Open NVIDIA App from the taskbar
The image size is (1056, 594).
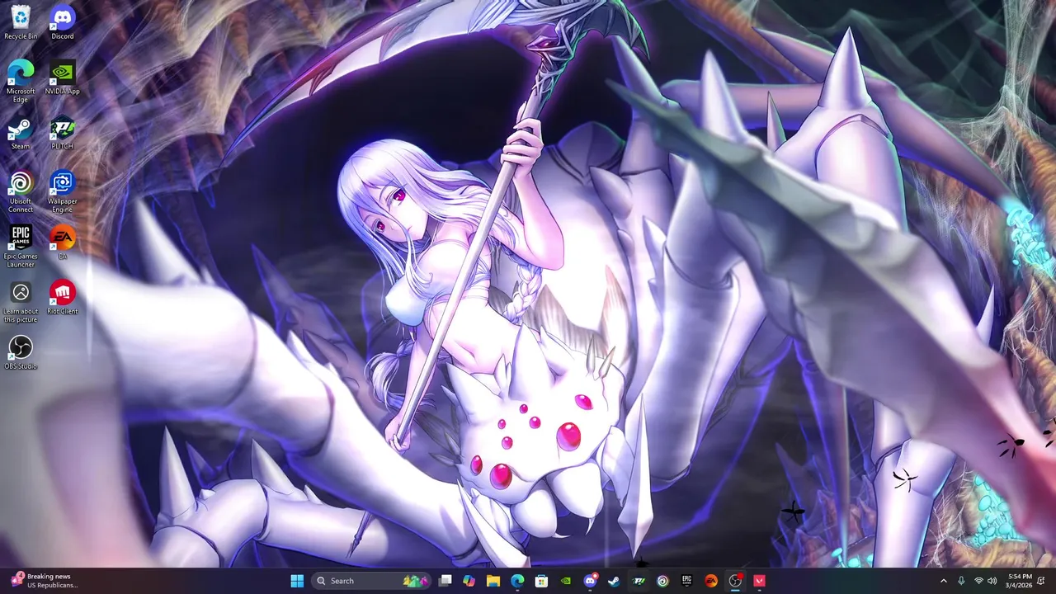[x=565, y=581]
